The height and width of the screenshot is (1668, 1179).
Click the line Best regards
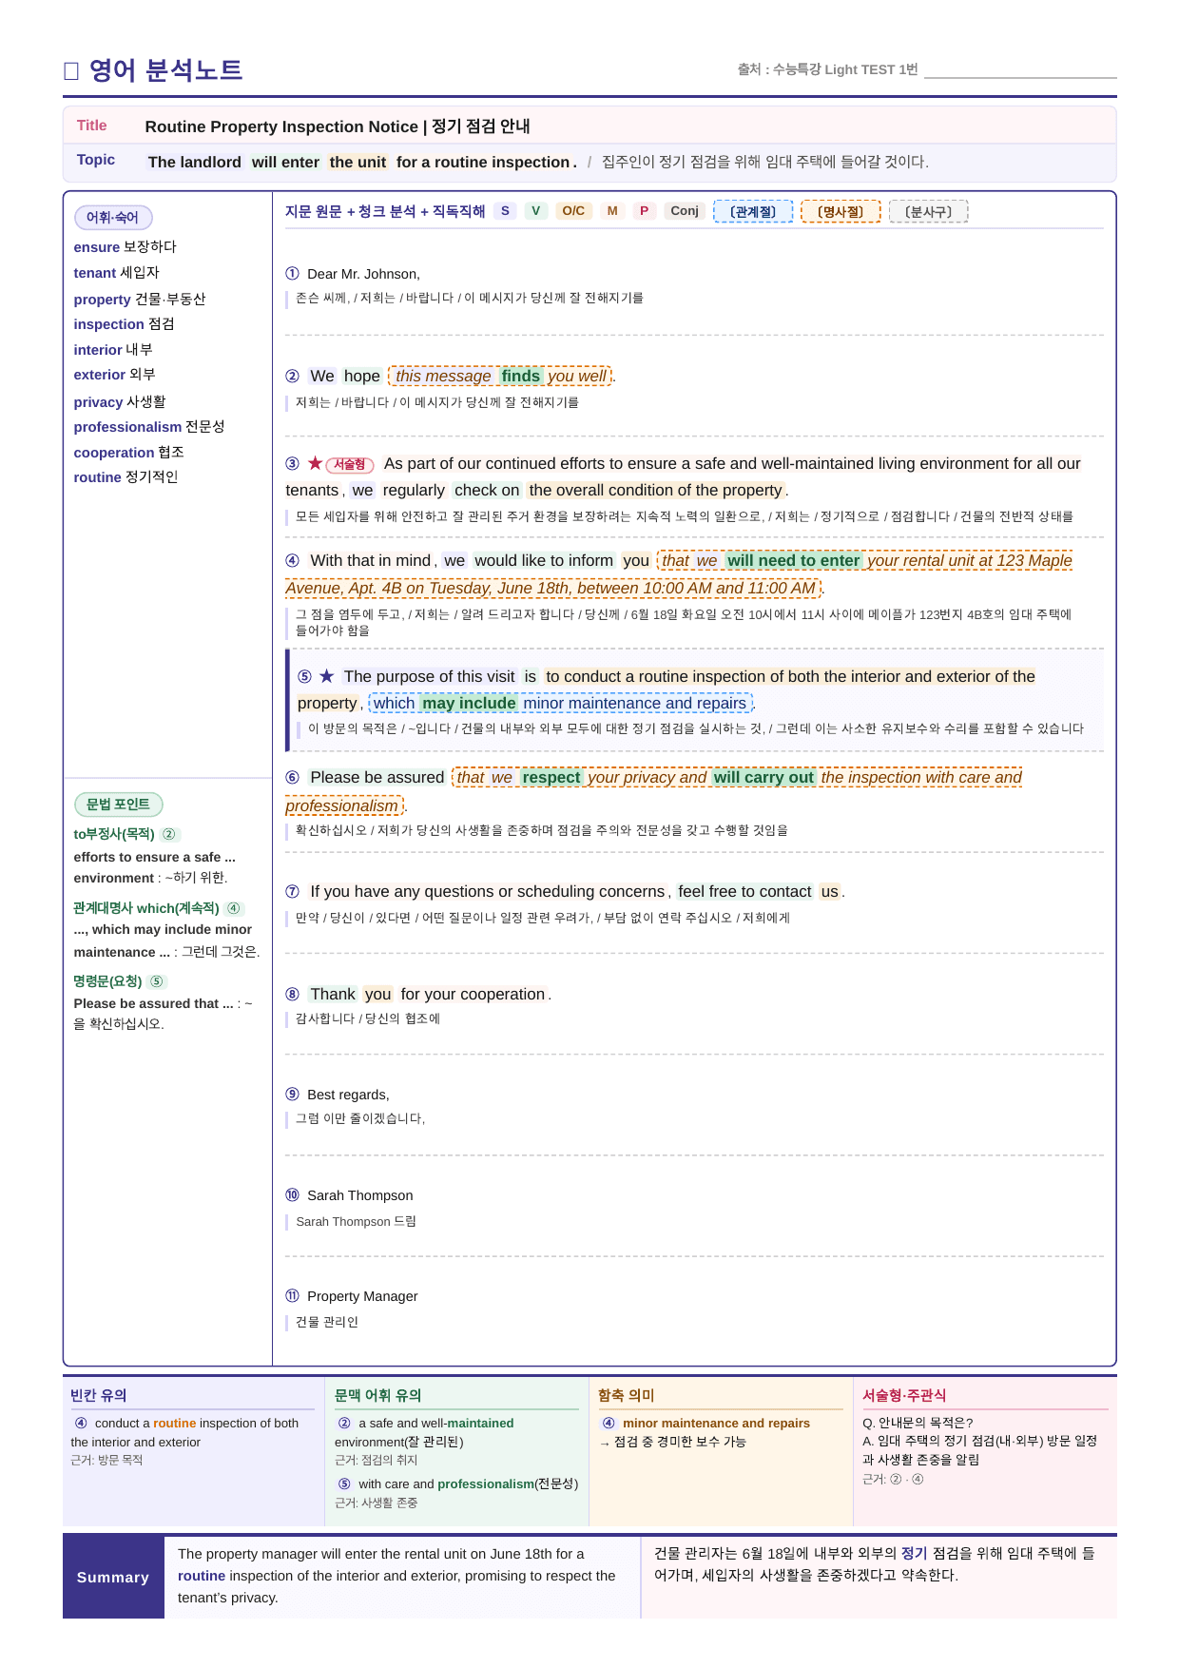(348, 1095)
